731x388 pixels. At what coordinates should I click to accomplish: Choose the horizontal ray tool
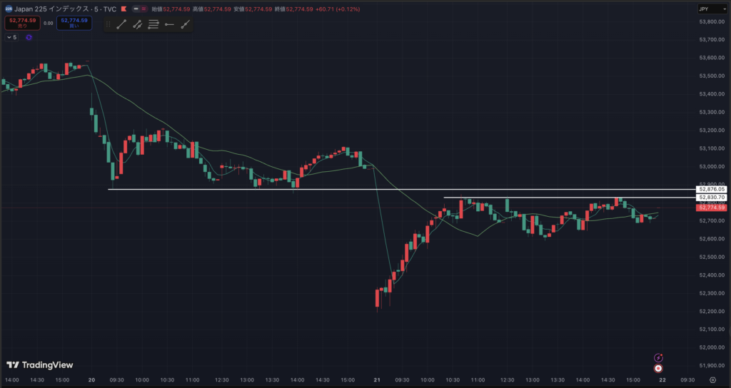169,24
